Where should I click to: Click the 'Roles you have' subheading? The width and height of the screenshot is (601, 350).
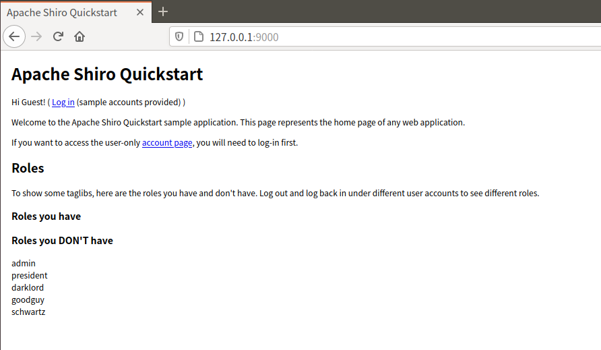[46, 216]
